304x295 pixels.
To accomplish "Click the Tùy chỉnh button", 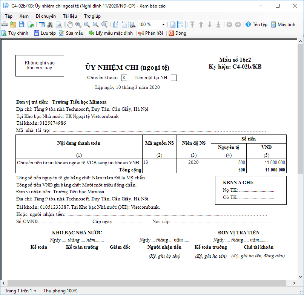I will 15,33.
